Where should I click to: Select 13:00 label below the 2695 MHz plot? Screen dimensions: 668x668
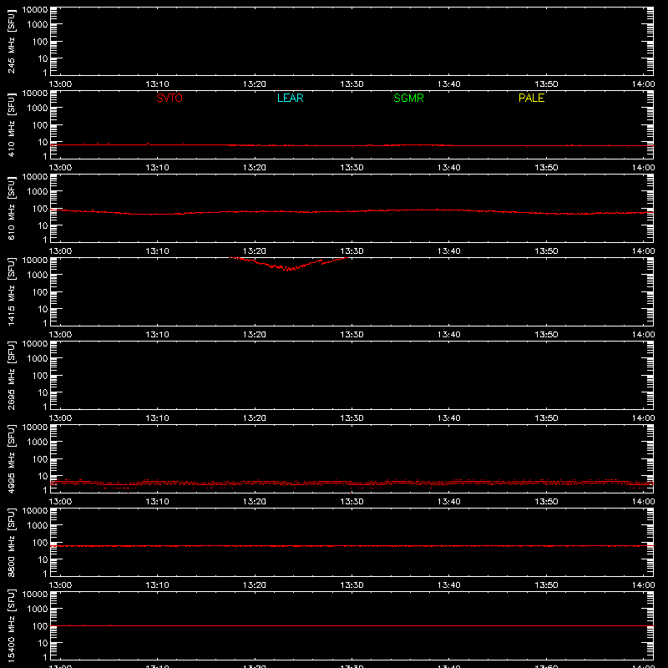point(60,418)
